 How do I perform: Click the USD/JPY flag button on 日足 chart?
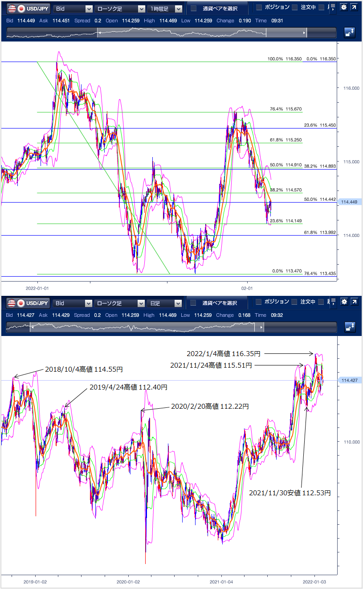(29, 303)
